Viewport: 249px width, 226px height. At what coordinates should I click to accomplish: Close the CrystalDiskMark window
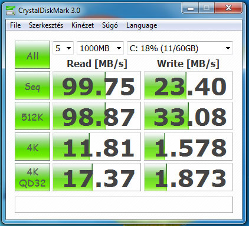coord(228,8)
